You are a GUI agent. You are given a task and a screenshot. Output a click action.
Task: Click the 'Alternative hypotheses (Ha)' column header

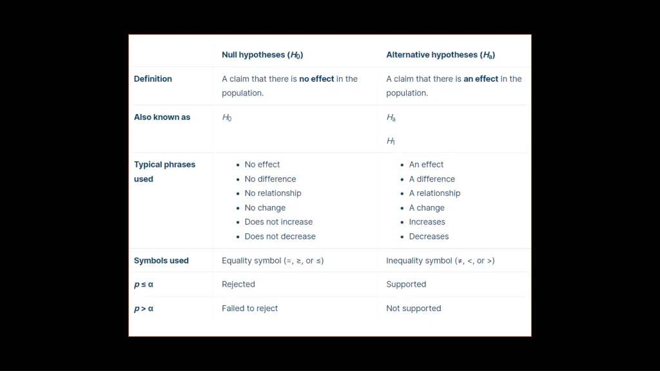point(440,55)
